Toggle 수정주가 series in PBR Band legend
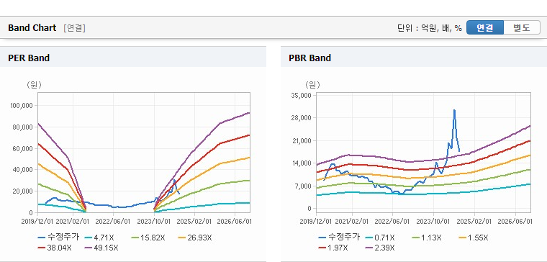Screen dimensions: 547x262 point(339,238)
